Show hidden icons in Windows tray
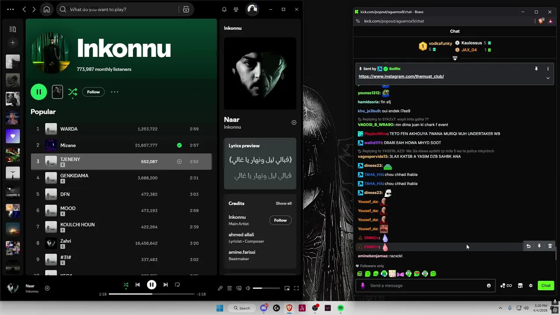This screenshot has width=560, height=315. coord(500,308)
